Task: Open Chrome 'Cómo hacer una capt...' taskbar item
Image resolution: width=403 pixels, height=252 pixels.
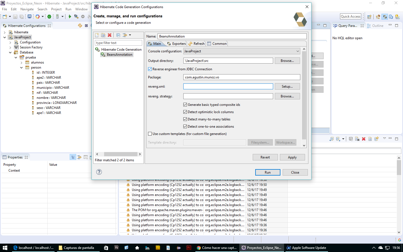Action: (x=217, y=248)
